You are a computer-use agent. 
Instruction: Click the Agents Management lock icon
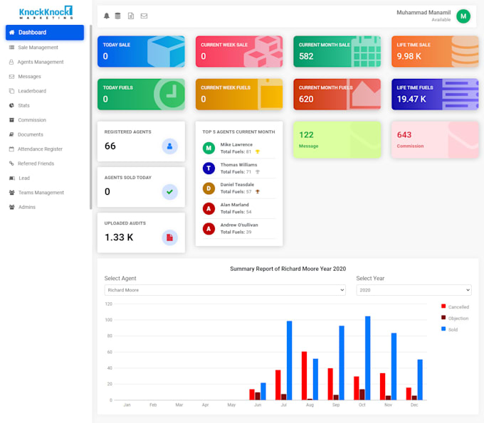11,62
